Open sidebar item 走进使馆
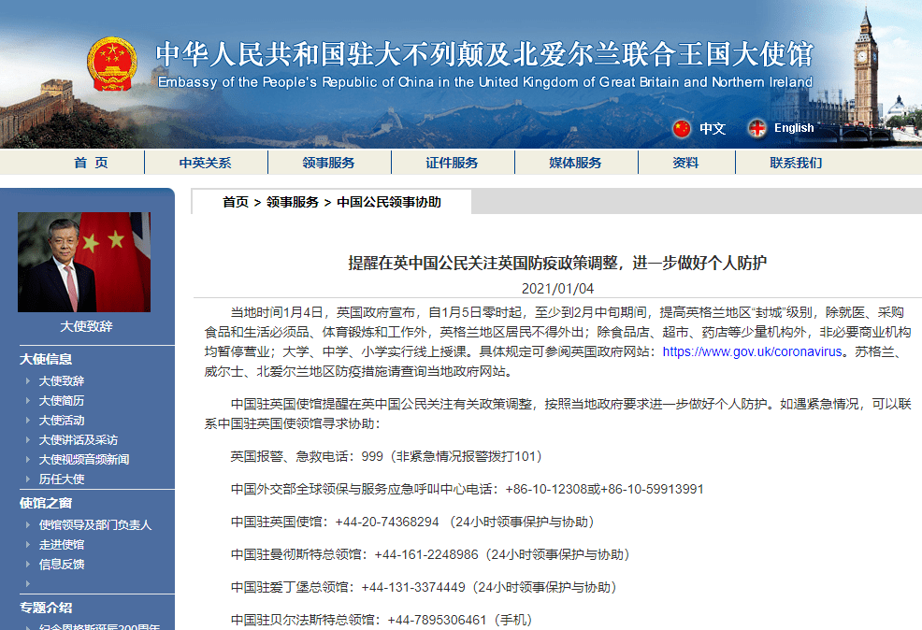Viewport: 922px width, 630px height. 62,545
